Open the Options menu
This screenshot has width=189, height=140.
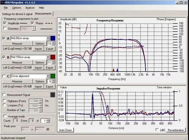pos(16,8)
